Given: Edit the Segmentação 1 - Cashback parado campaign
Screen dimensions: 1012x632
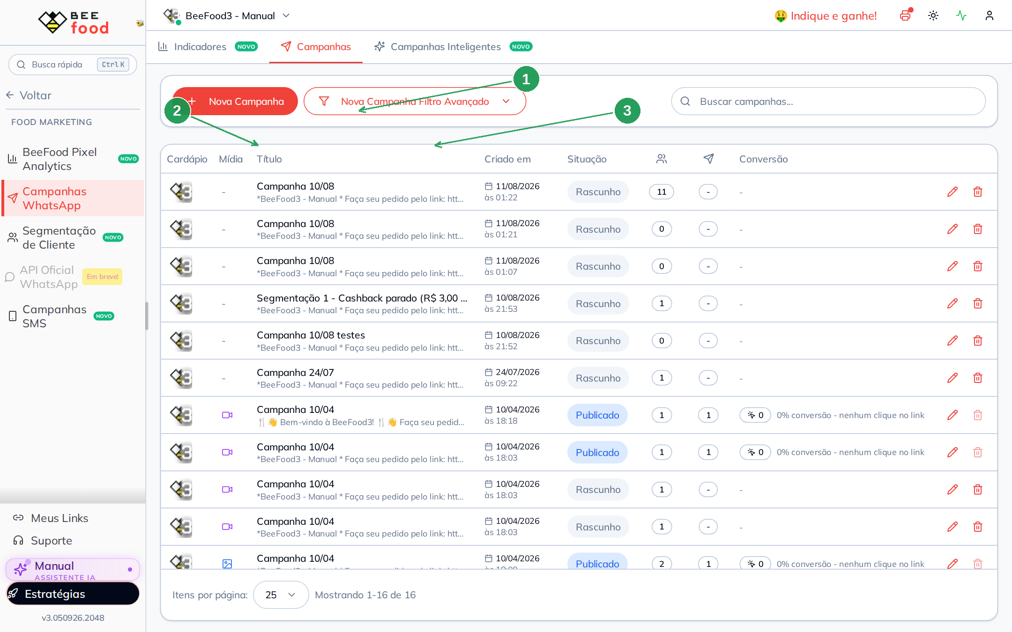Looking at the screenshot, I should point(952,303).
